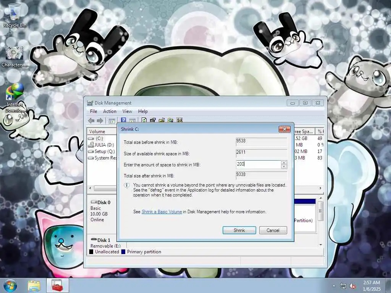Click the red toolbox taskbar icon
391x293 pixels.
coord(57,286)
